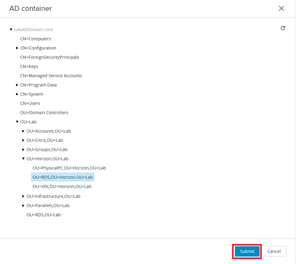This screenshot has height=264, width=296.
Task: Choose OU=PhysicalPC,OU=Horizon,OU=Lab
Action: click(x=69, y=168)
